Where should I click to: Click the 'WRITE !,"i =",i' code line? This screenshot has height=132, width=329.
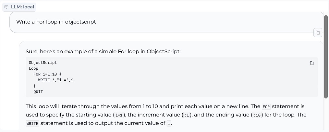[55, 80]
